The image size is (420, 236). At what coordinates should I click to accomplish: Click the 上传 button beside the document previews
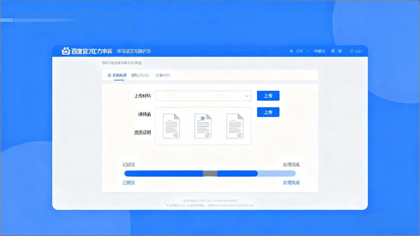[268, 112]
